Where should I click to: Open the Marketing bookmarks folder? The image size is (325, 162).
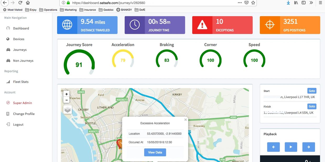[68, 10]
